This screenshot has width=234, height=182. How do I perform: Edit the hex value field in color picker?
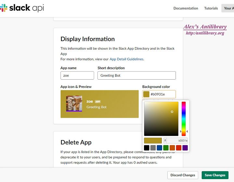(177, 140)
